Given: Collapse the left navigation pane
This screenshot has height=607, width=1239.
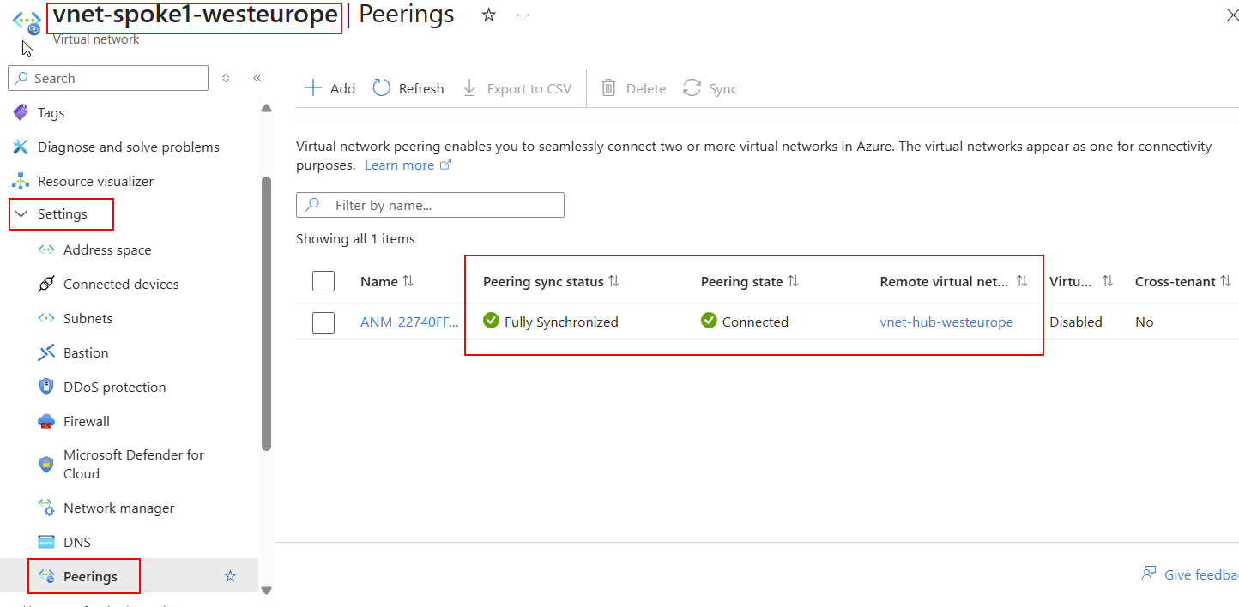Looking at the screenshot, I should 257,77.
